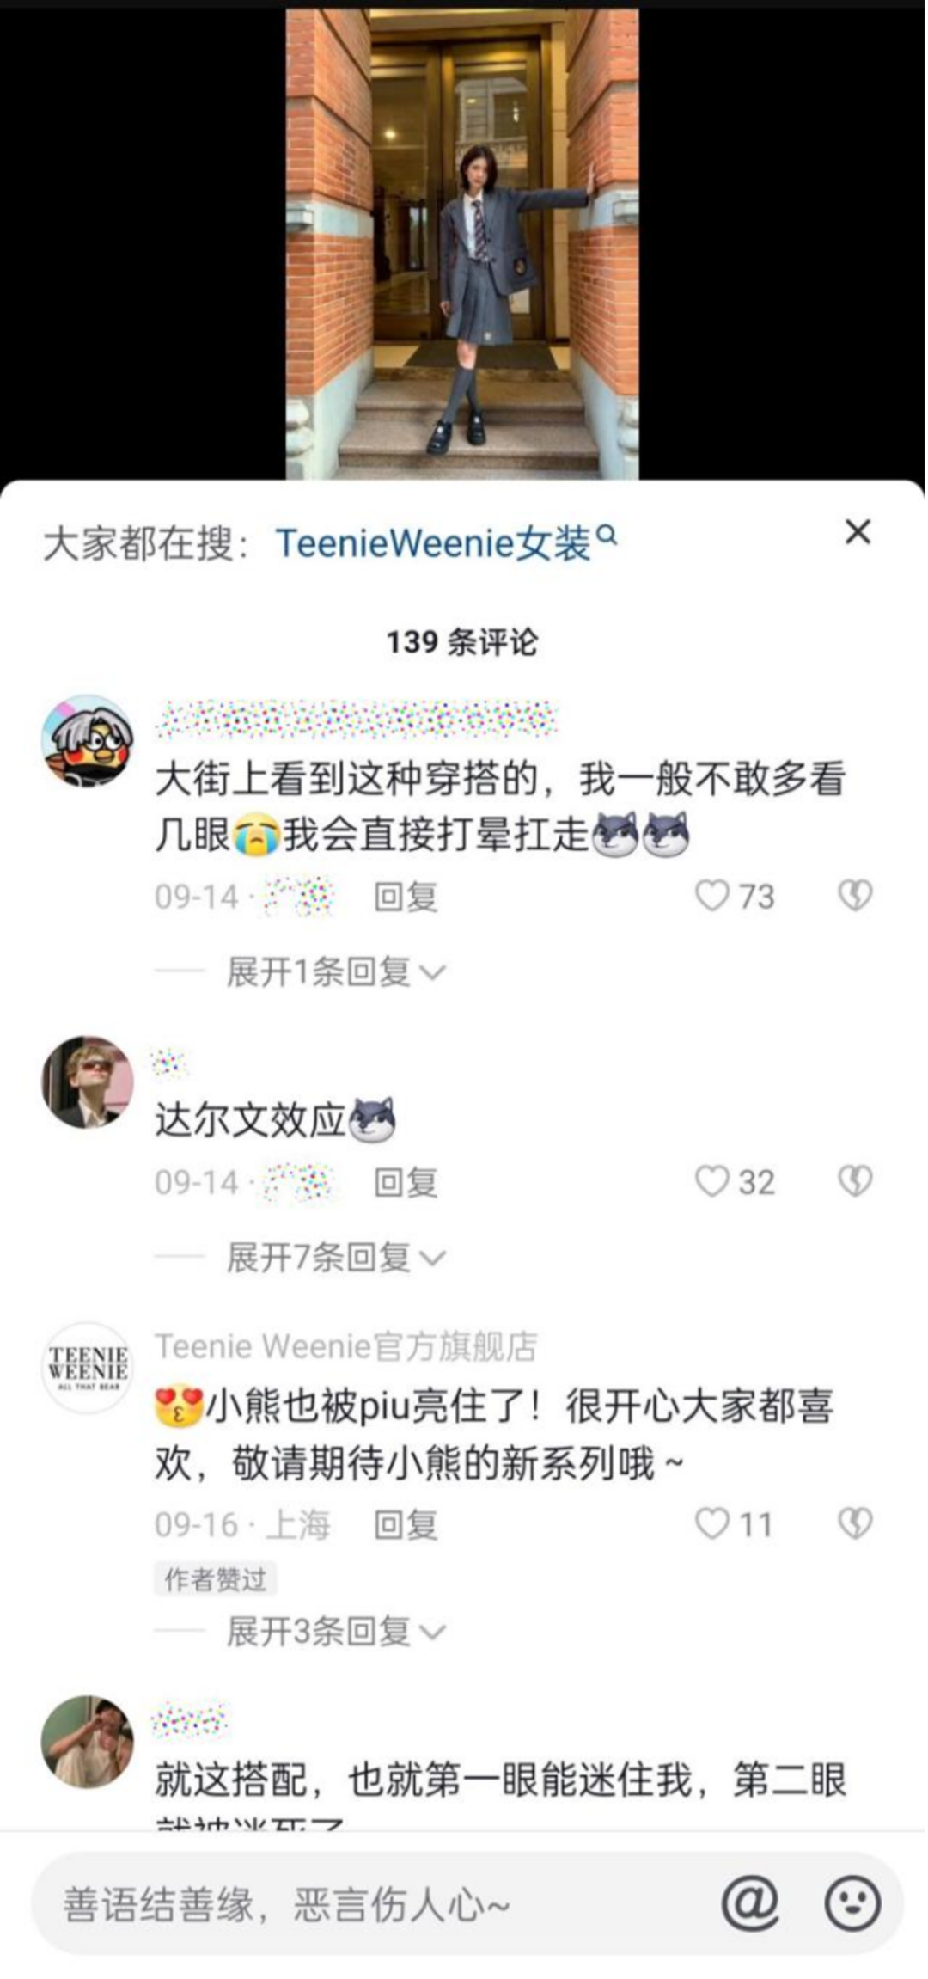
Task: Close the comments panel with X
Action: (858, 532)
